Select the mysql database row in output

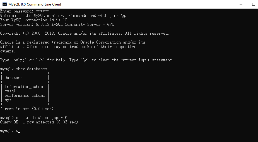[x=10, y=91]
